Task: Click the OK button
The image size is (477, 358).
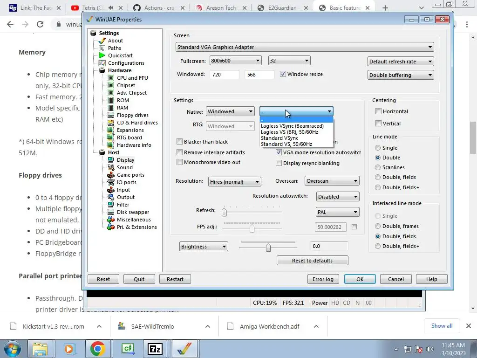Action: pyautogui.click(x=360, y=279)
